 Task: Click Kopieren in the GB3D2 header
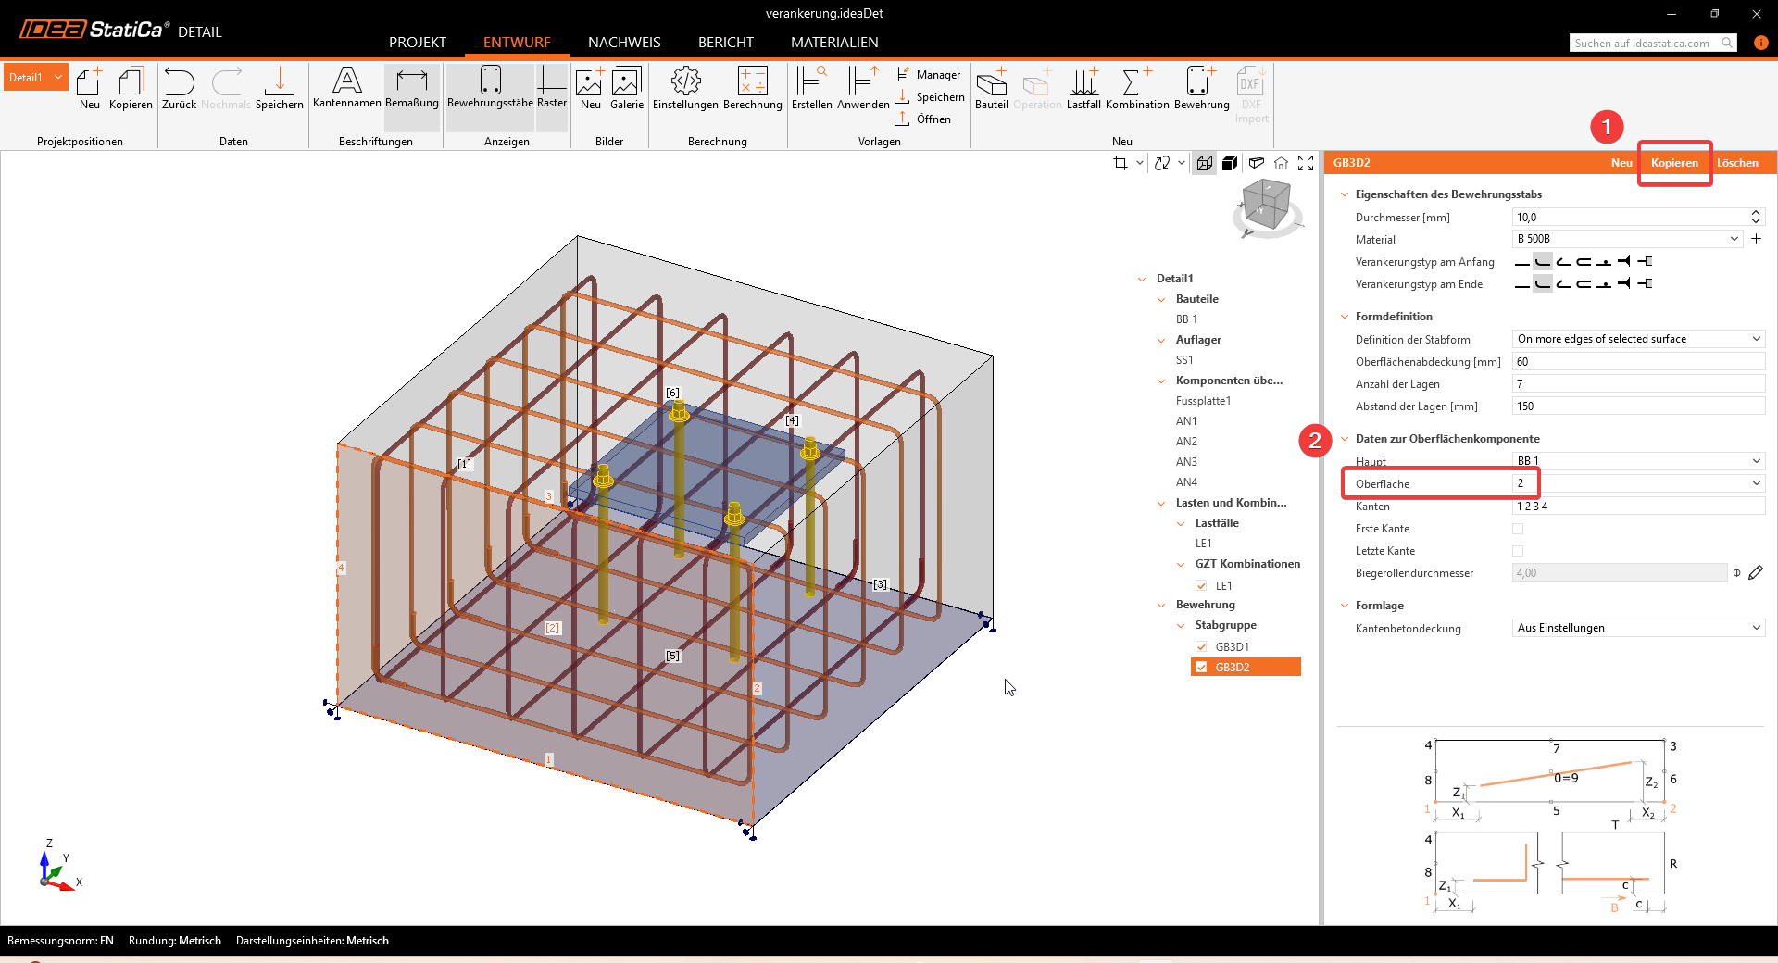tap(1674, 163)
